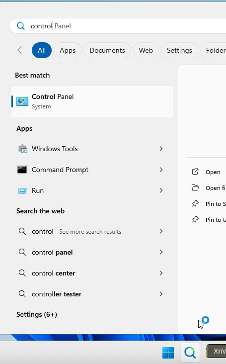Click the Pin to Start pin icon
Screen dimensions: 226x364
pyautogui.click(x=195, y=203)
